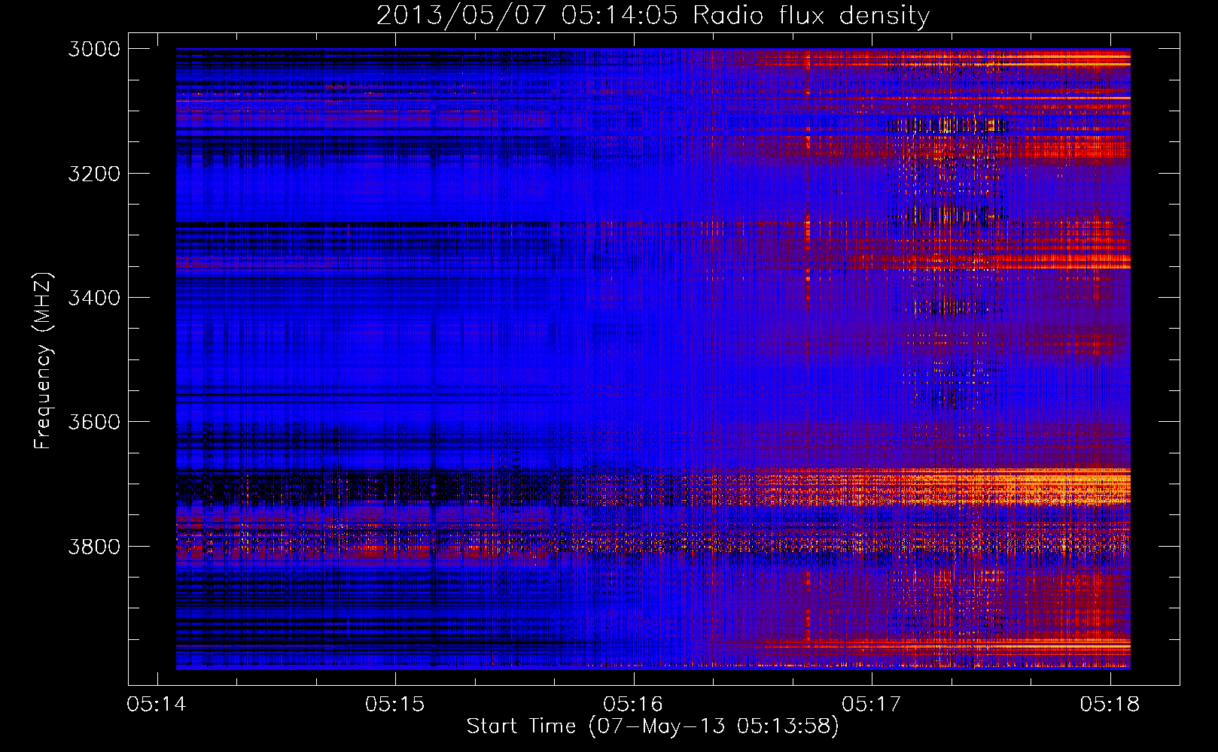Select the 3400 frequency axis label
This screenshot has width=1218, height=752.
tap(94, 298)
